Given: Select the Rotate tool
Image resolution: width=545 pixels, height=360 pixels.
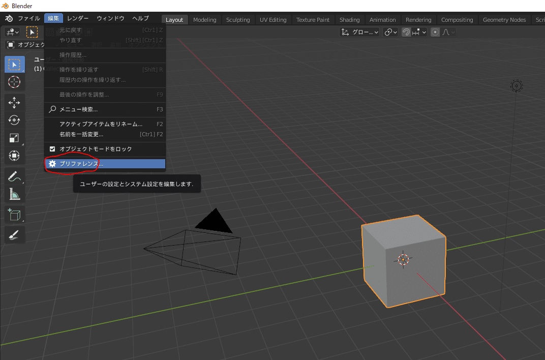Looking at the screenshot, I should (14, 120).
